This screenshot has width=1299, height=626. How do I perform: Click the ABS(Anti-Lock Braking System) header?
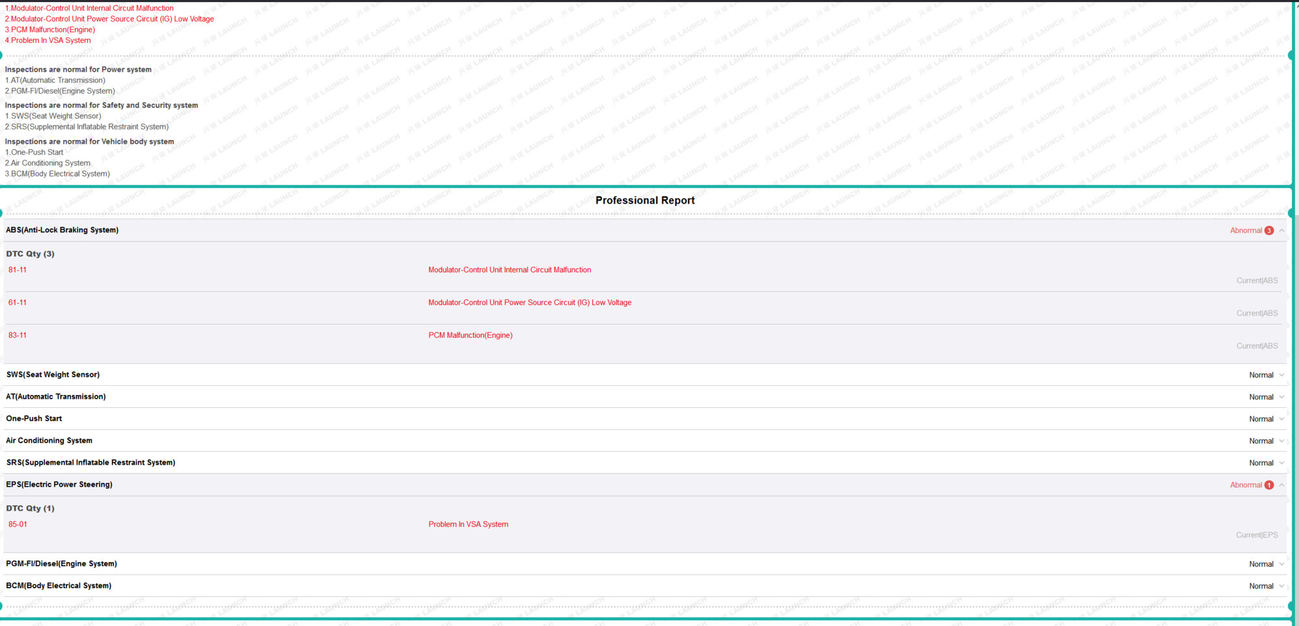pyautogui.click(x=62, y=230)
